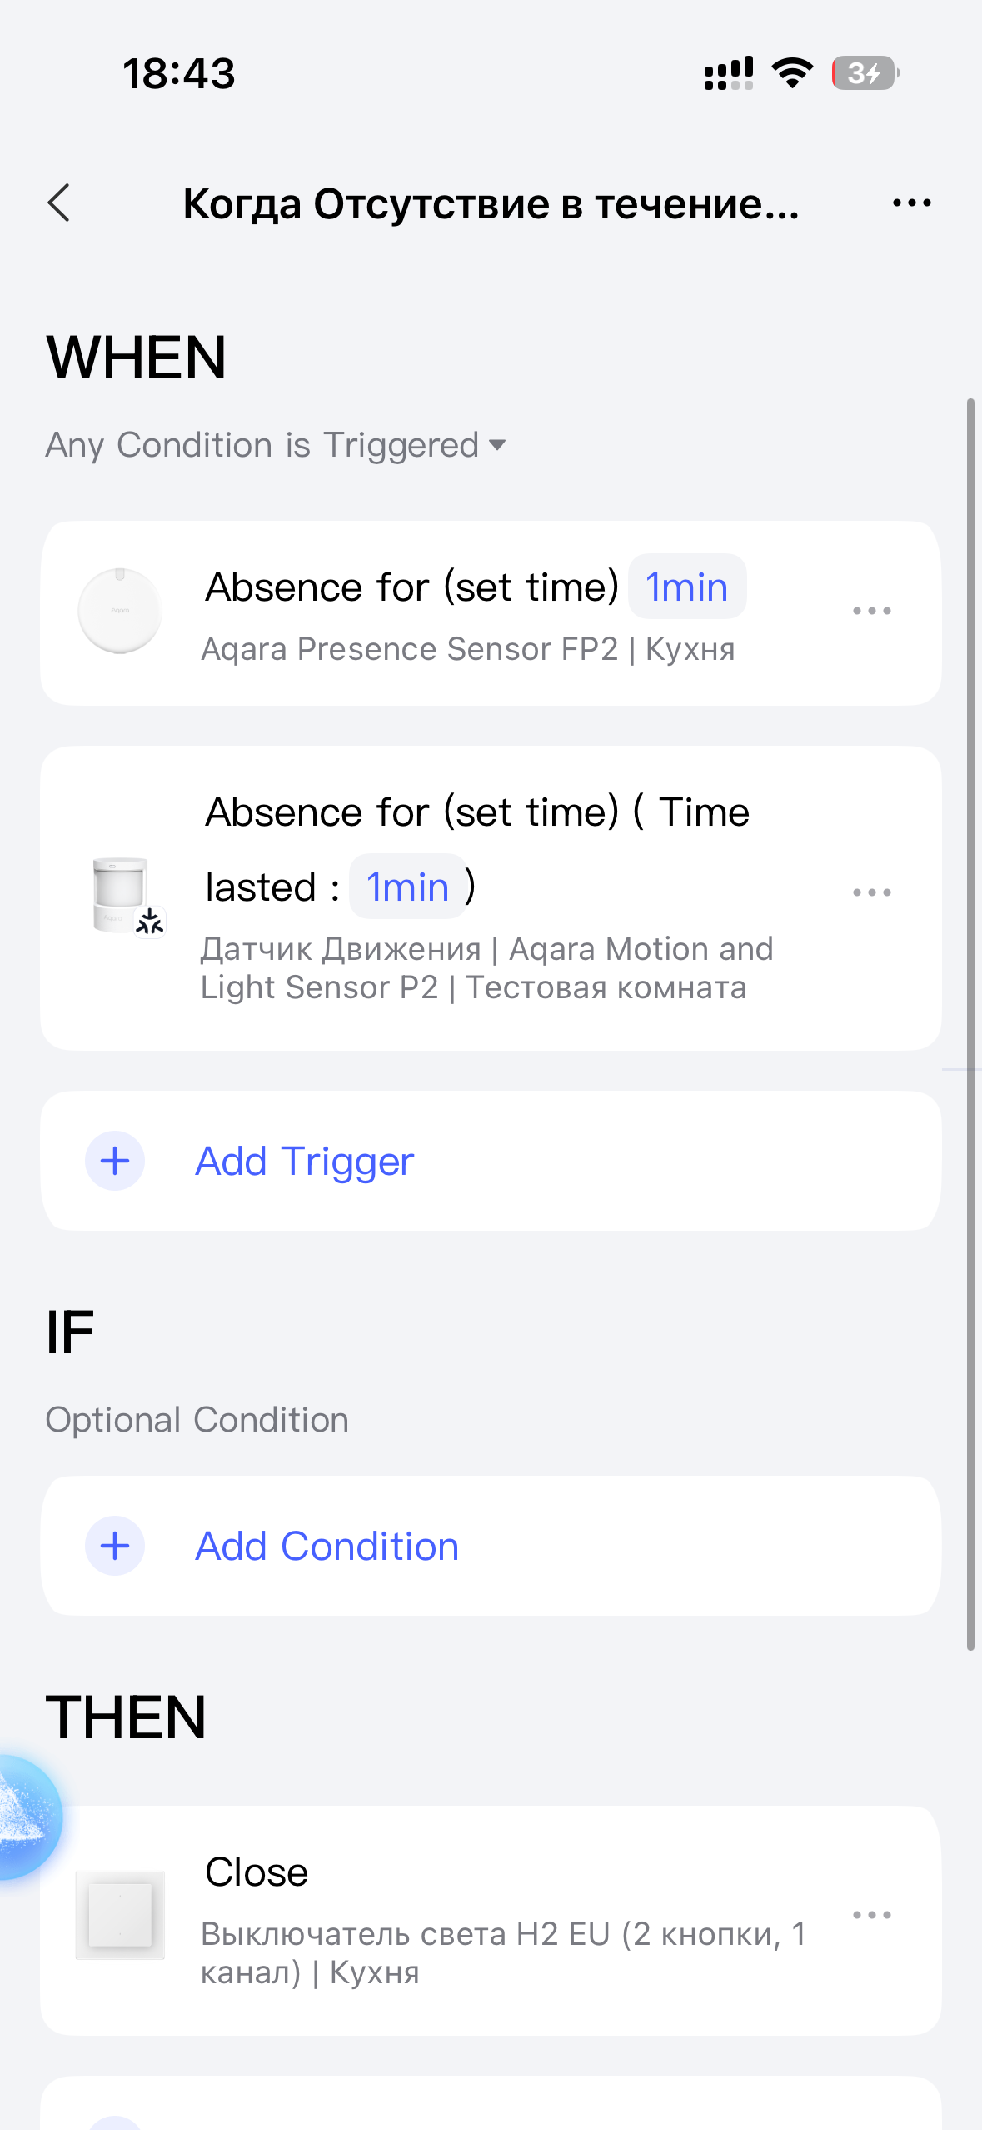Open the three-dot menu in header
The height and width of the screenshot is (2130, 982).
(x=911, y=202)
